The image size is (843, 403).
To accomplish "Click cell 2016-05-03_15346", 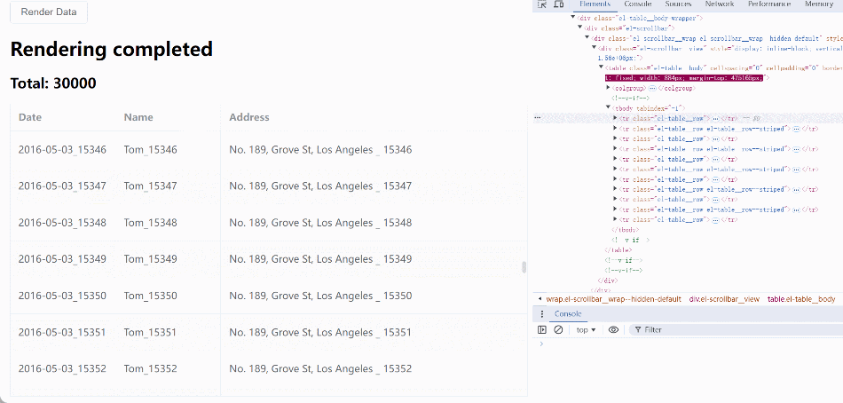I will tap(62, 150).
